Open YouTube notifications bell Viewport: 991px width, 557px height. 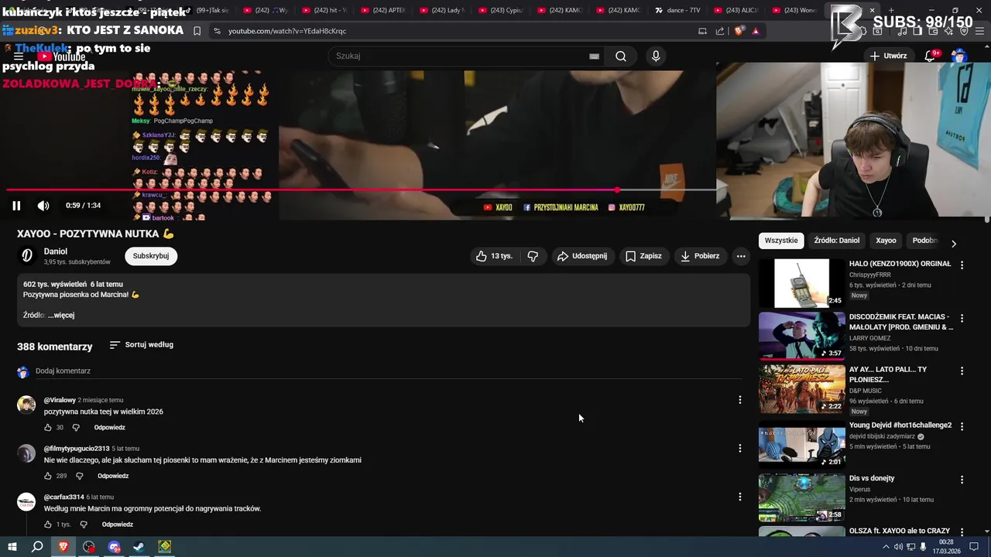[931, 56]
